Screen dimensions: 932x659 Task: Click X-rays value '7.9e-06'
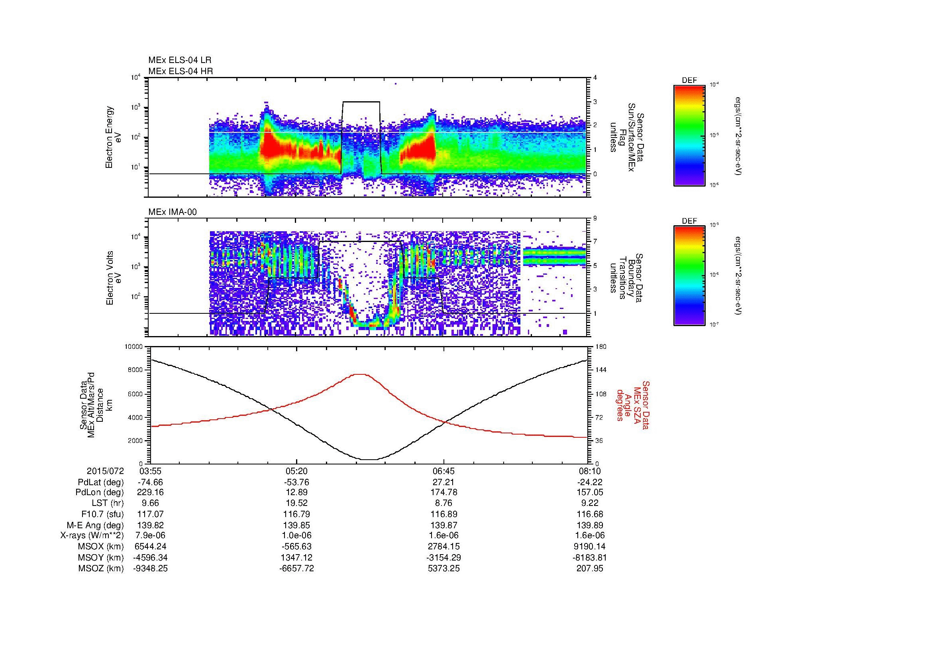point(150,535)
